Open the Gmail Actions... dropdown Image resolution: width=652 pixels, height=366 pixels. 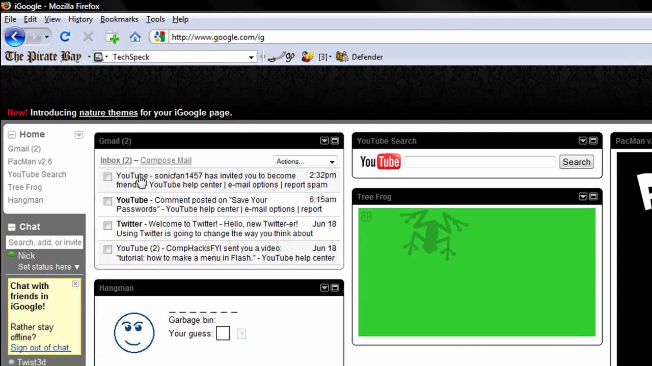(x=306, y=161)
